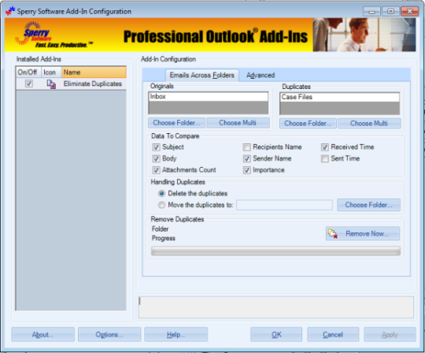Enable the Recipients Name checkbox

click(x=246, y=147)
